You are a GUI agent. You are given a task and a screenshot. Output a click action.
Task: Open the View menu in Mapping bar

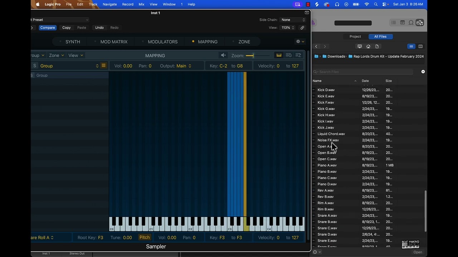75,55
